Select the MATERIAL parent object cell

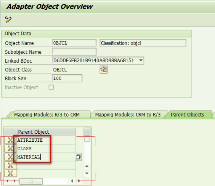point(46,157)
